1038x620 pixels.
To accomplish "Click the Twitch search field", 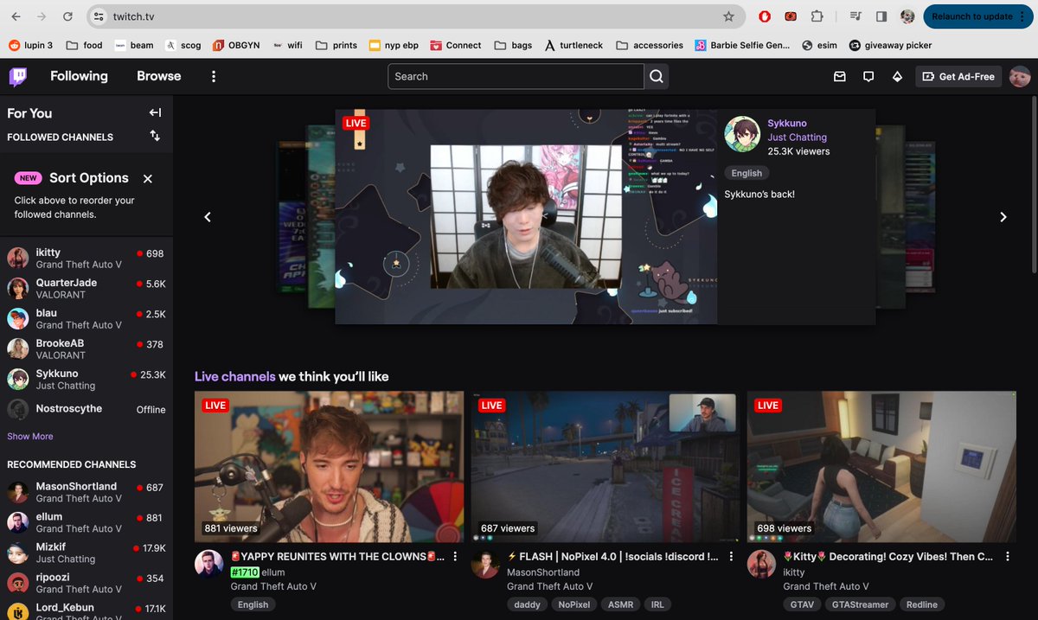I will tap(516, 76).
